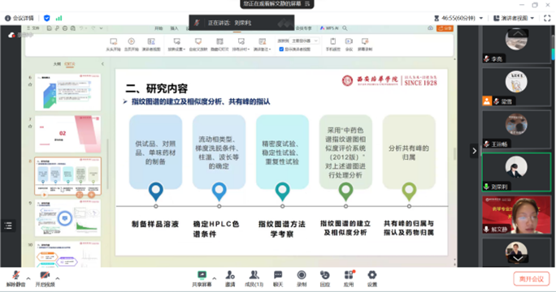556x292 pixels.
Task: Open 会议详情 meeting details
Action: pos(20,18)
